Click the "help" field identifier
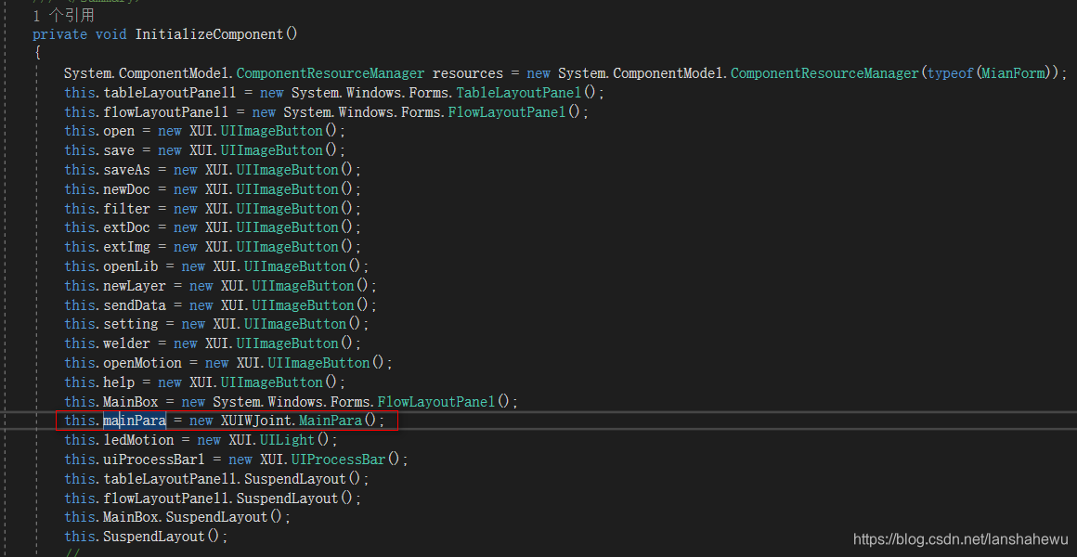 pyautogui.click(x=119, y=382)
